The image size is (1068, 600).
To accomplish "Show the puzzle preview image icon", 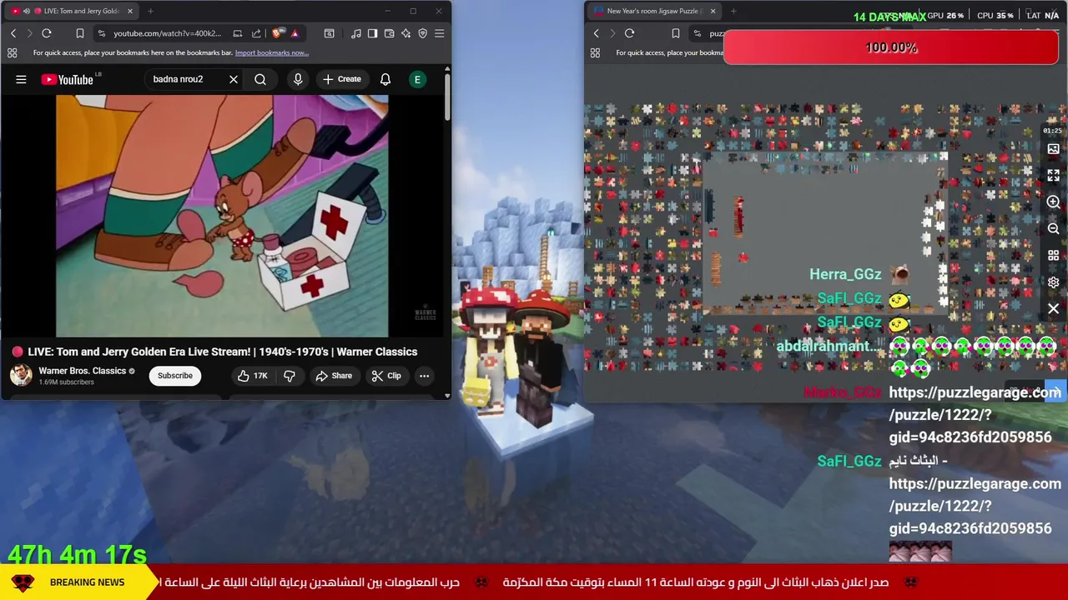I will [x=1053, y=149].
